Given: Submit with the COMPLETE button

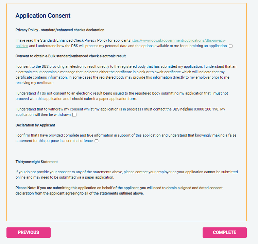Looking at the screenshot, I should coord(224,232).
